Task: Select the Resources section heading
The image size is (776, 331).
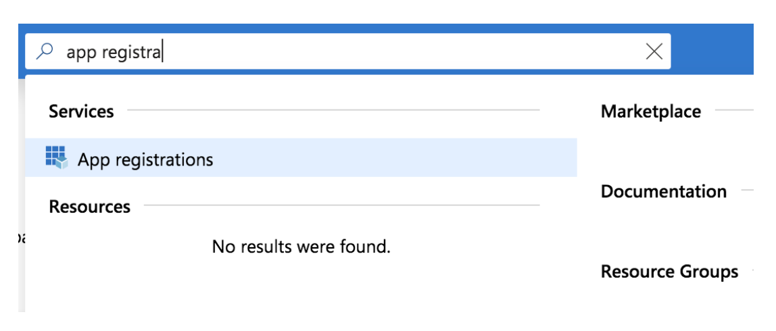Action: click(89, 206)
